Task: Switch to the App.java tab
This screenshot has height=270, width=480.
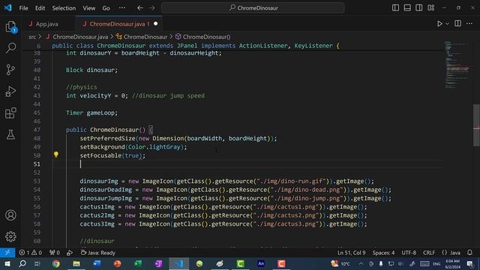Action: (x=46, y=24)
